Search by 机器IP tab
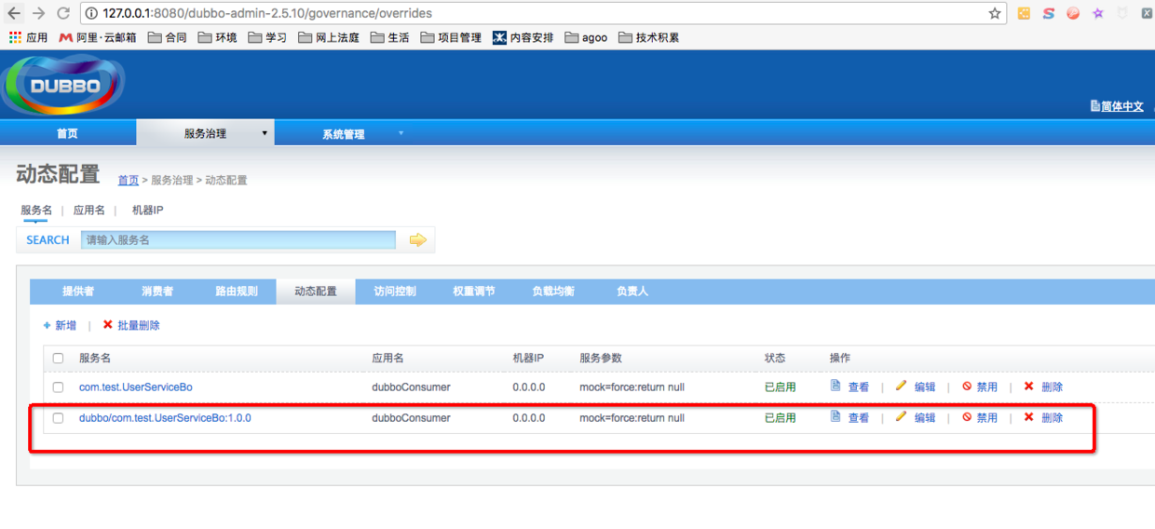The height and width of the screenshot is (529, 1155). click(x=147, y=210)
